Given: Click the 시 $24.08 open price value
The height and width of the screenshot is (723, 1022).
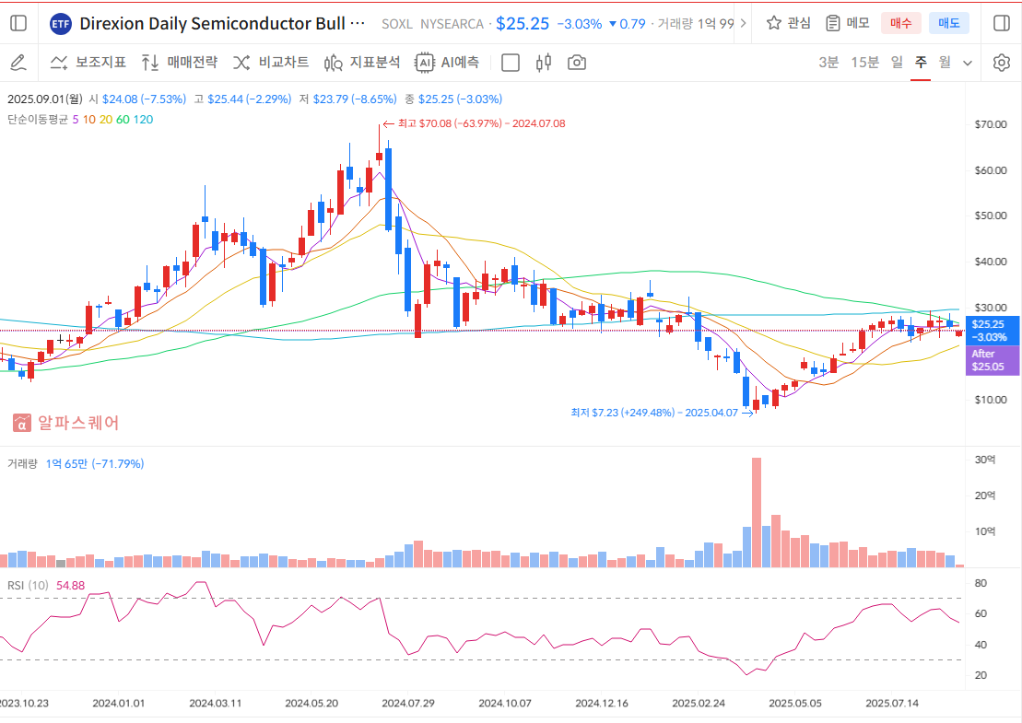Looking at the screenshot, I should pos(137,99).
